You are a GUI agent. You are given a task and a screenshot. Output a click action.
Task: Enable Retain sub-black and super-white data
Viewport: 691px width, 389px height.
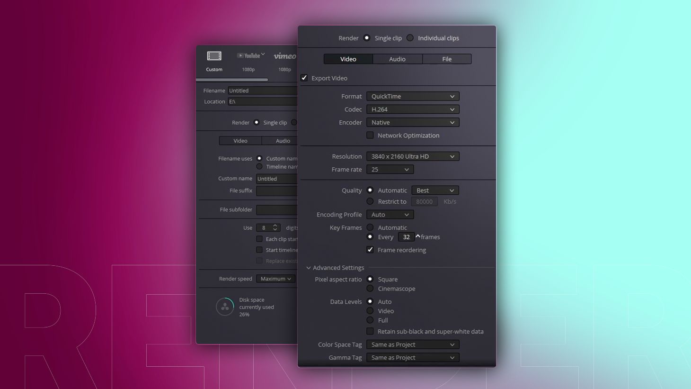pos(370,331)
